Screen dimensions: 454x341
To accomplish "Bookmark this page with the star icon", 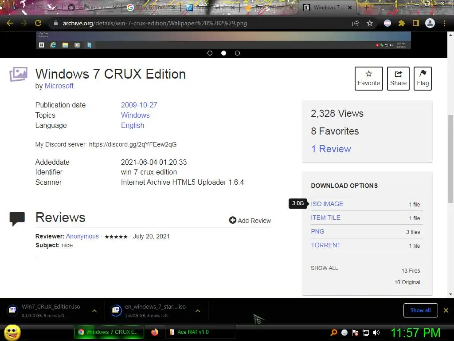I will [370, 23].
